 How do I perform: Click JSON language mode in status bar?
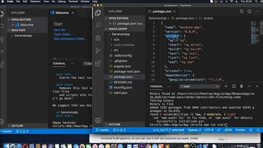point(228,130)
